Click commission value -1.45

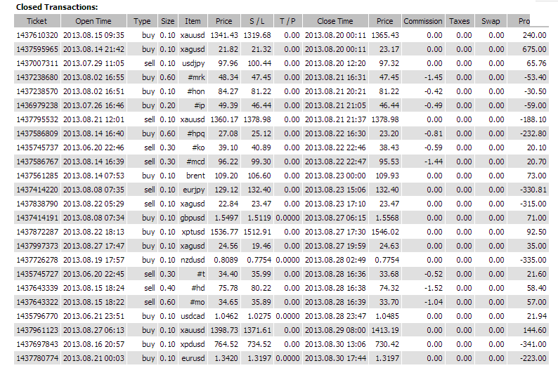tap(434, 77)
